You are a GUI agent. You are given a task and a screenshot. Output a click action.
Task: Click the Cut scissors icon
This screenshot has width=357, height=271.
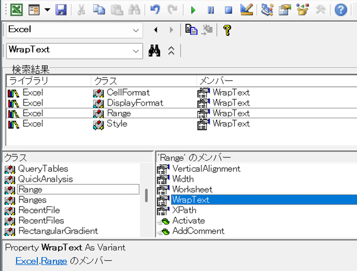[x=81, y=10]
